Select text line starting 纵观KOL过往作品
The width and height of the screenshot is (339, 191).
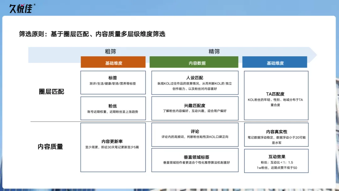pyautogui.click(x=195, y=84)
